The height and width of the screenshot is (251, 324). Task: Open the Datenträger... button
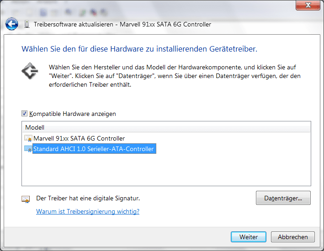[x=283, y=198]
